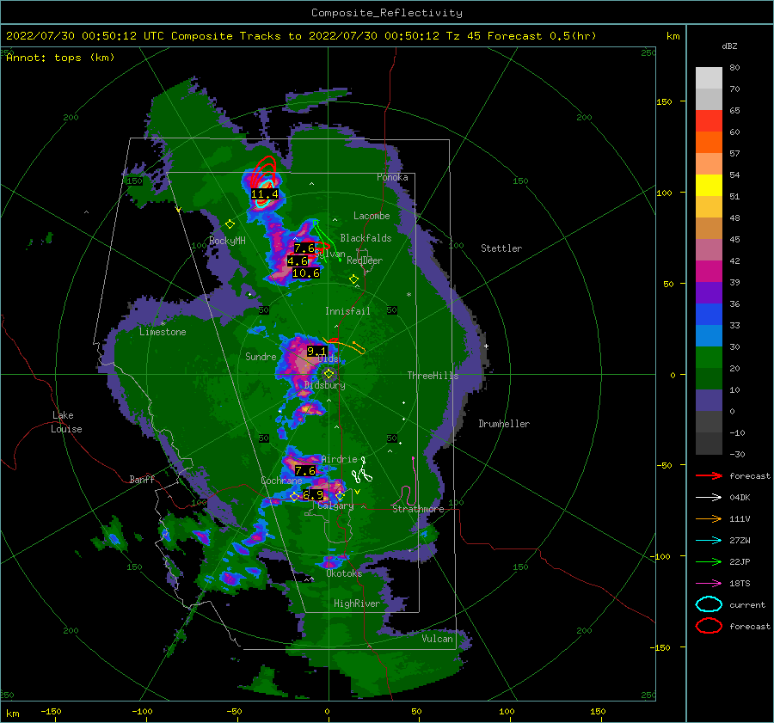Click the UTC composite tracks timestamp header

coord(301,36)
